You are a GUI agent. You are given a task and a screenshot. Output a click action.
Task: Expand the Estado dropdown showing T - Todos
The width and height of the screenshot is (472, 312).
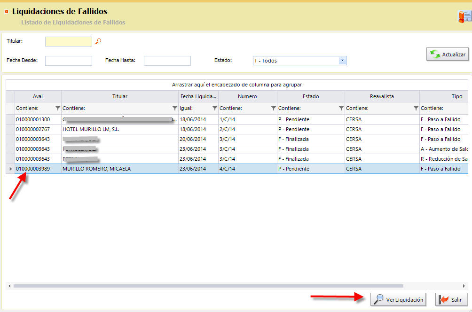(342, 61)
